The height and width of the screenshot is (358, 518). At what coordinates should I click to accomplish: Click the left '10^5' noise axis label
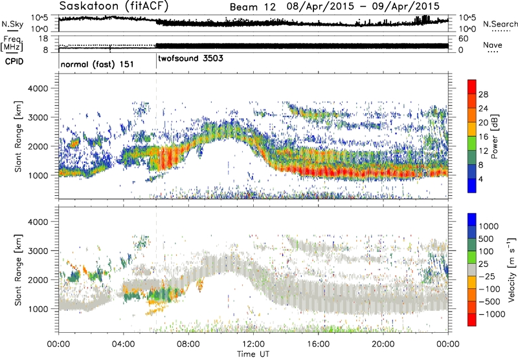coord(39,18)
